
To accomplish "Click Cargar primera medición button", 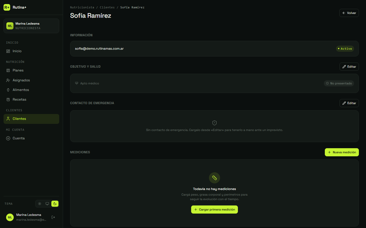I will 215,210.
